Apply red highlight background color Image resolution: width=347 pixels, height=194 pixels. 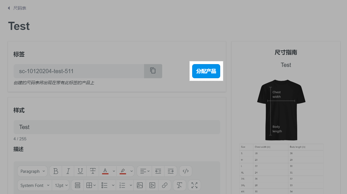click(x=123, y=171)
